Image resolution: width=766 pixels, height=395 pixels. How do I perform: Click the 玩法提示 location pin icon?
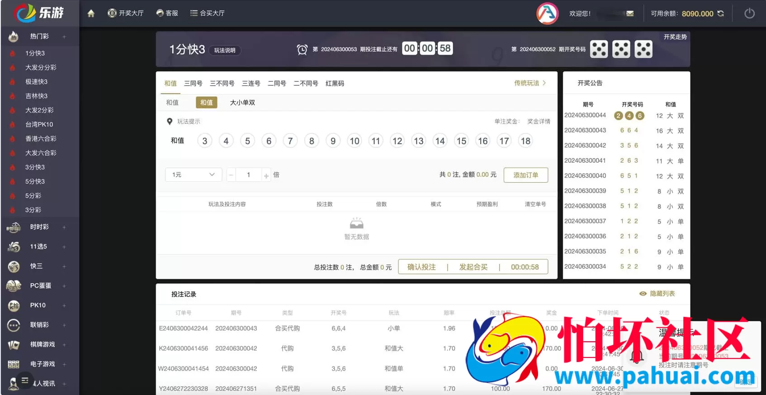pyautogui.click(x=170, y=122)
